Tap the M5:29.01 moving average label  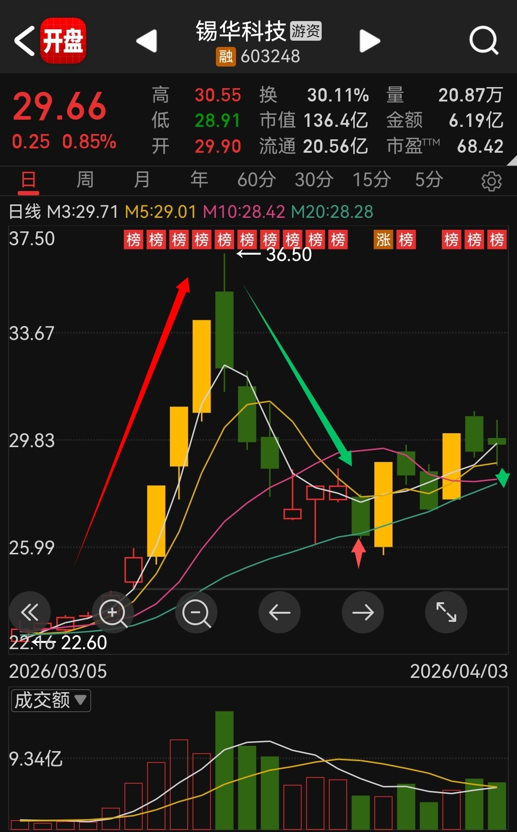tap(160, 212)
